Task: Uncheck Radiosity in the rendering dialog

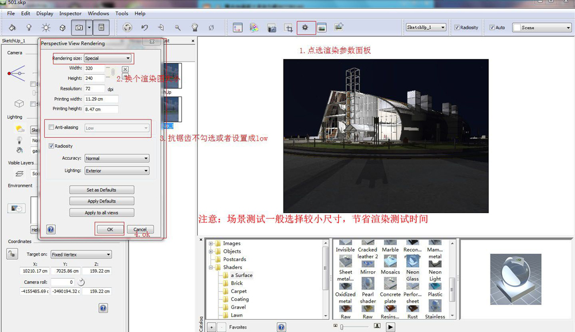Action: point(52,146)
